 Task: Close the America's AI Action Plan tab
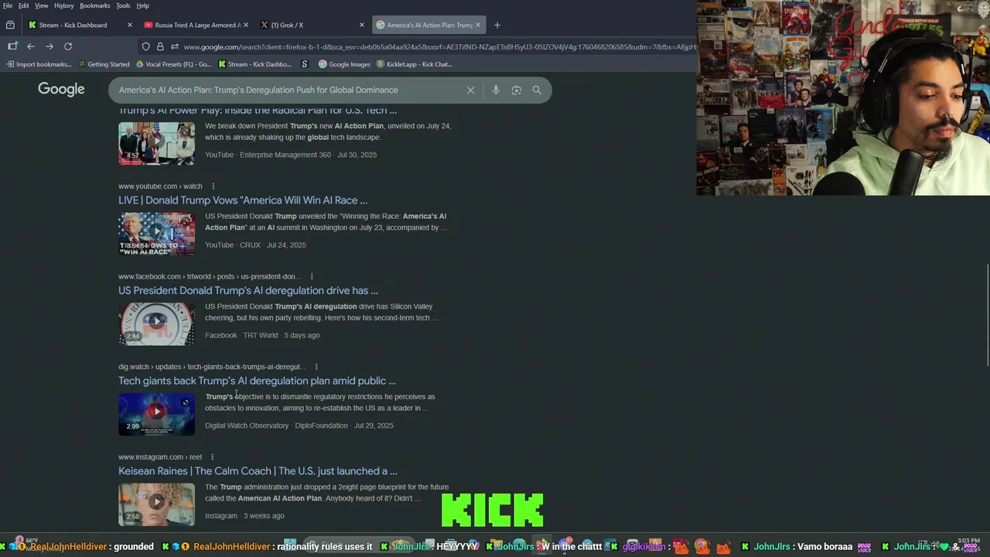pos(478,25)
